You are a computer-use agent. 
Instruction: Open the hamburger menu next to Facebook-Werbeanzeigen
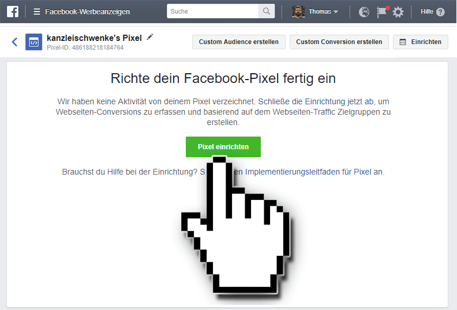[x=37, y=12]
